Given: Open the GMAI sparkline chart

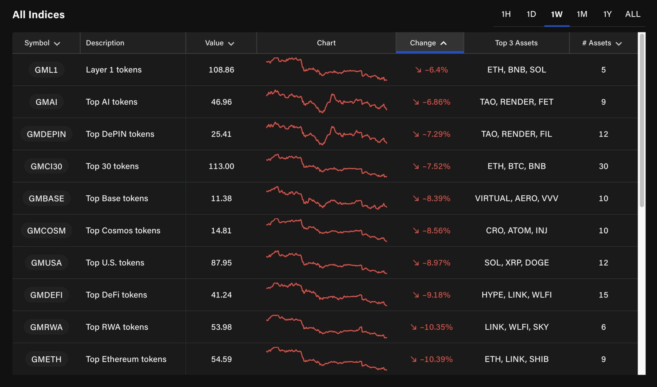Looking at the screenshot, I should pos(326,102).
